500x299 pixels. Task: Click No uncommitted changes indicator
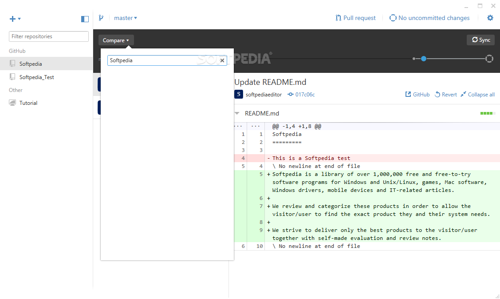point(429,18)
